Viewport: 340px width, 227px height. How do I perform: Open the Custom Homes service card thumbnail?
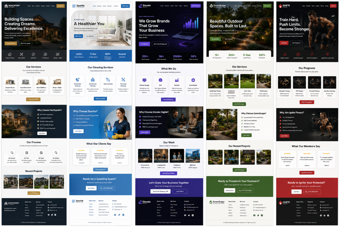pos(10,82)
